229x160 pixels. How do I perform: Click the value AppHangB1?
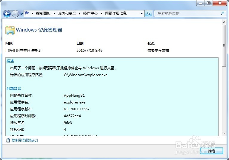[74, 95]
